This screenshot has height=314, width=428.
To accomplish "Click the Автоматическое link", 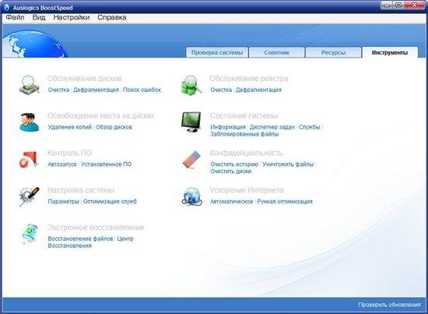I will coord(232,201).
